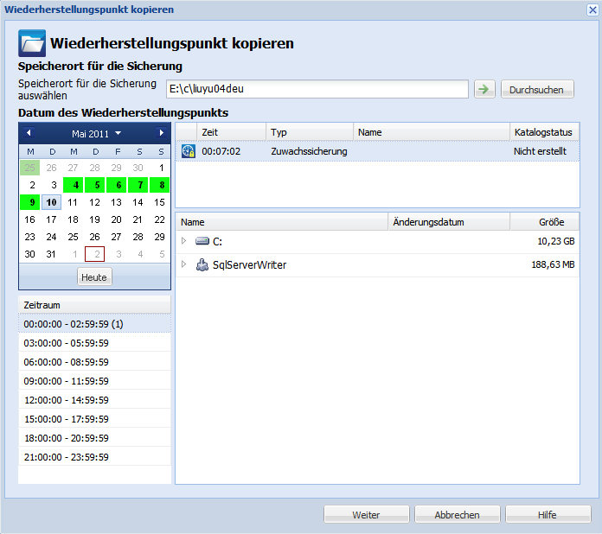
Task: Go to previous month in calendar
Action: pos(29,133)
